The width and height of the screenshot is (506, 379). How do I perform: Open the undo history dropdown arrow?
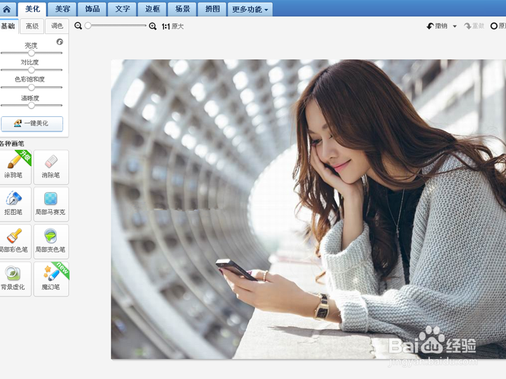pos(455,26)
